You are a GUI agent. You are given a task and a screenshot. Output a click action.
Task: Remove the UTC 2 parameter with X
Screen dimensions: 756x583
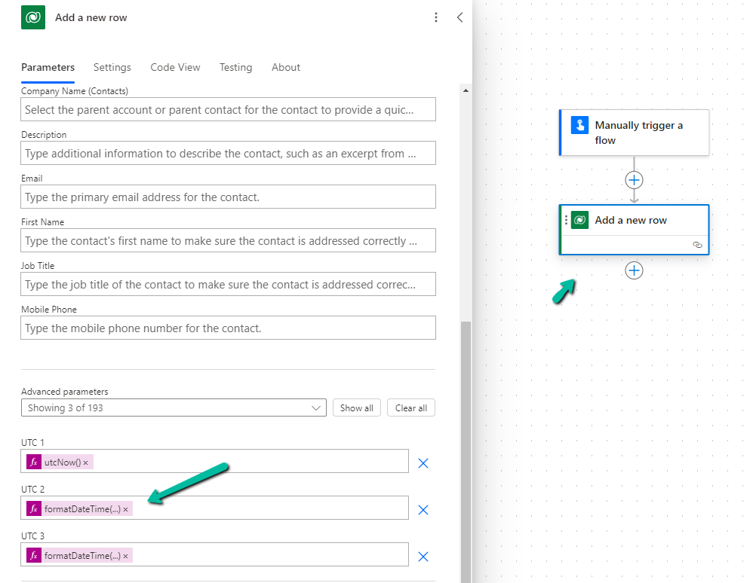[423, 510]
